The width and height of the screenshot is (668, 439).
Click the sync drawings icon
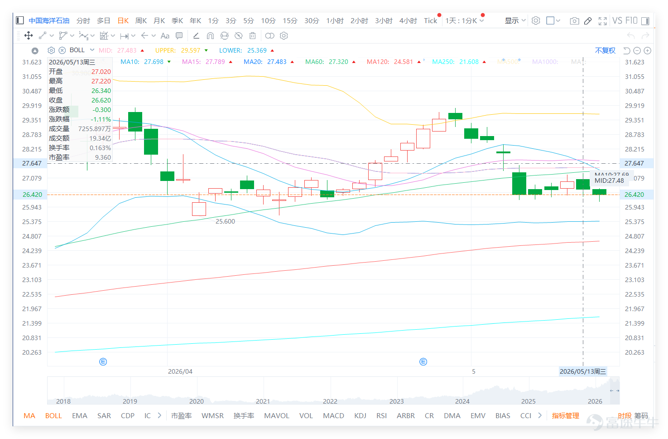(x=224, y=35)
